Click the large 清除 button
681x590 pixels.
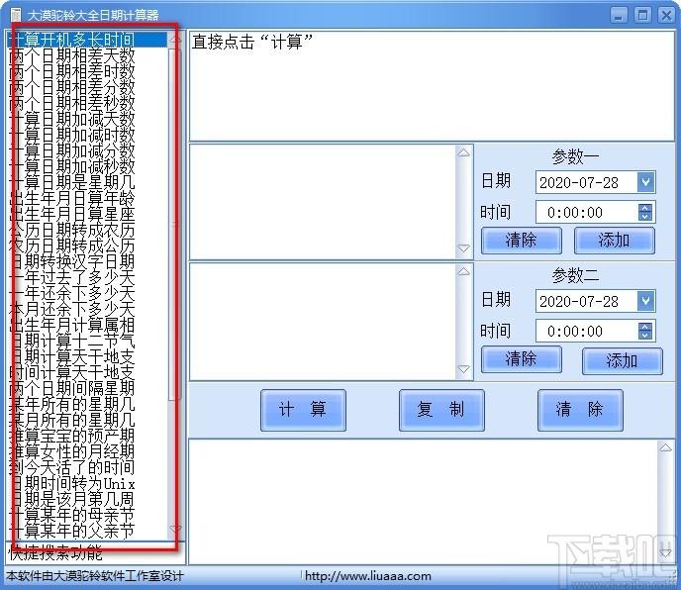point(580,410)
